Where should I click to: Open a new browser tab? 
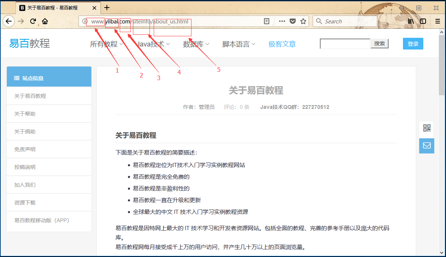click(x=107, y=8)
